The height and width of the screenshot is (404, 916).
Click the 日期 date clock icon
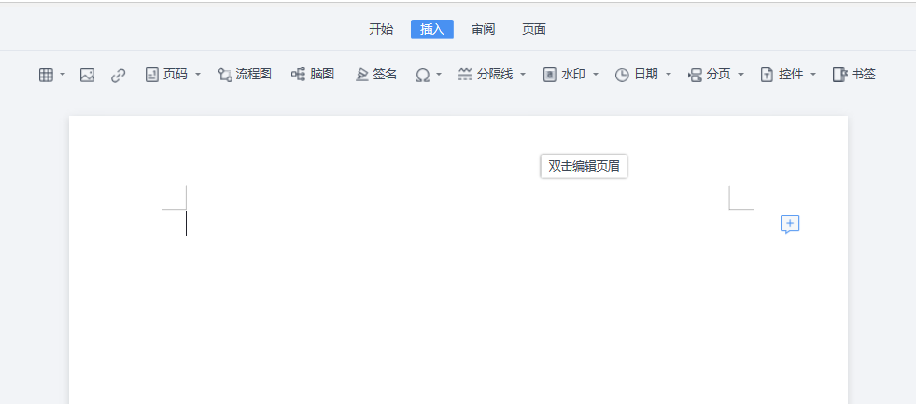[x=622, y=75]
